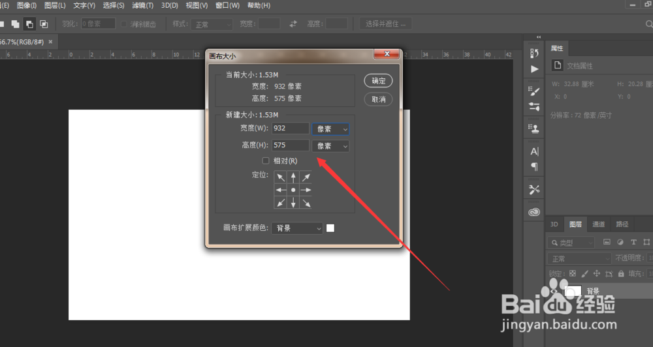Filter layers by type T icon
653x347 pixels.
(633, 242)
